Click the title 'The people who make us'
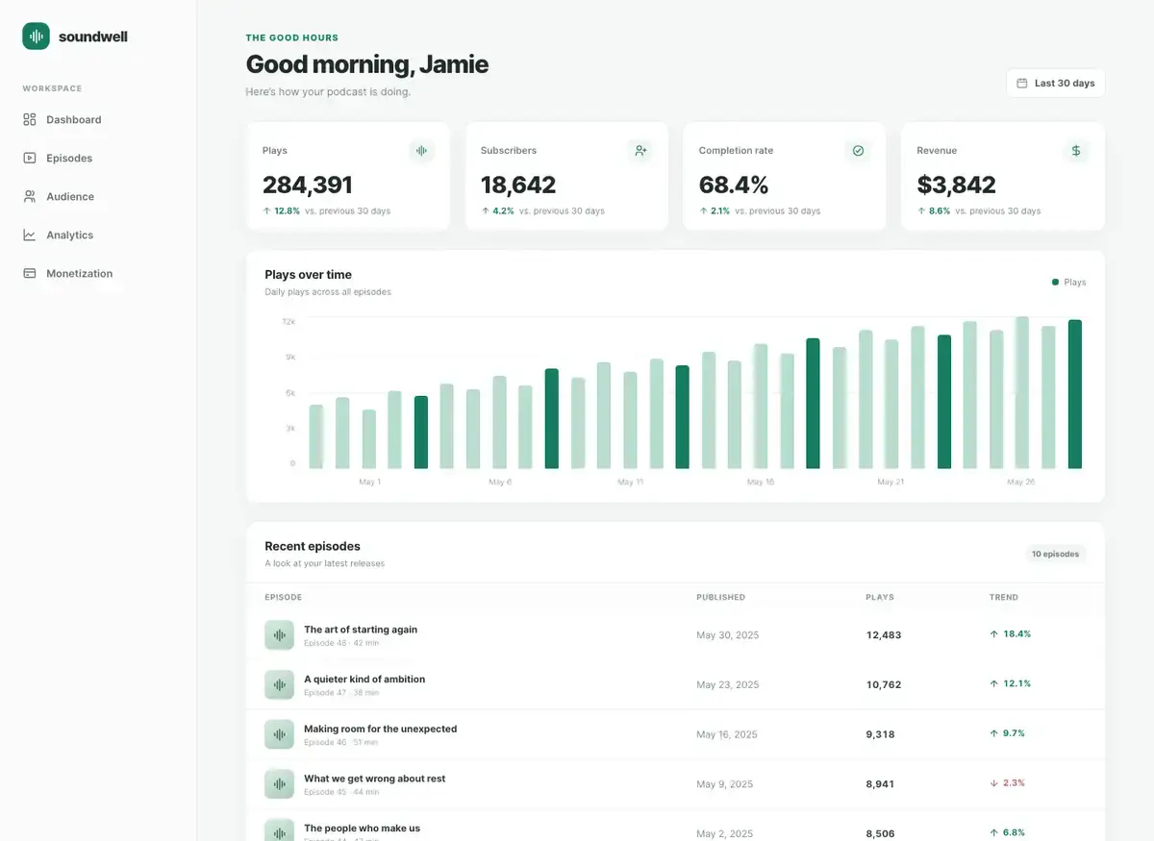 (363, 829)
